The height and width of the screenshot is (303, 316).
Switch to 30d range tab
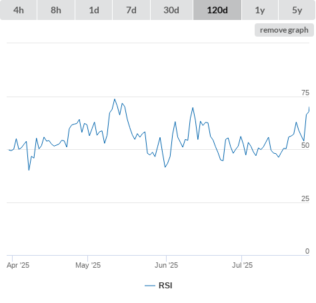tap(171, 10)
